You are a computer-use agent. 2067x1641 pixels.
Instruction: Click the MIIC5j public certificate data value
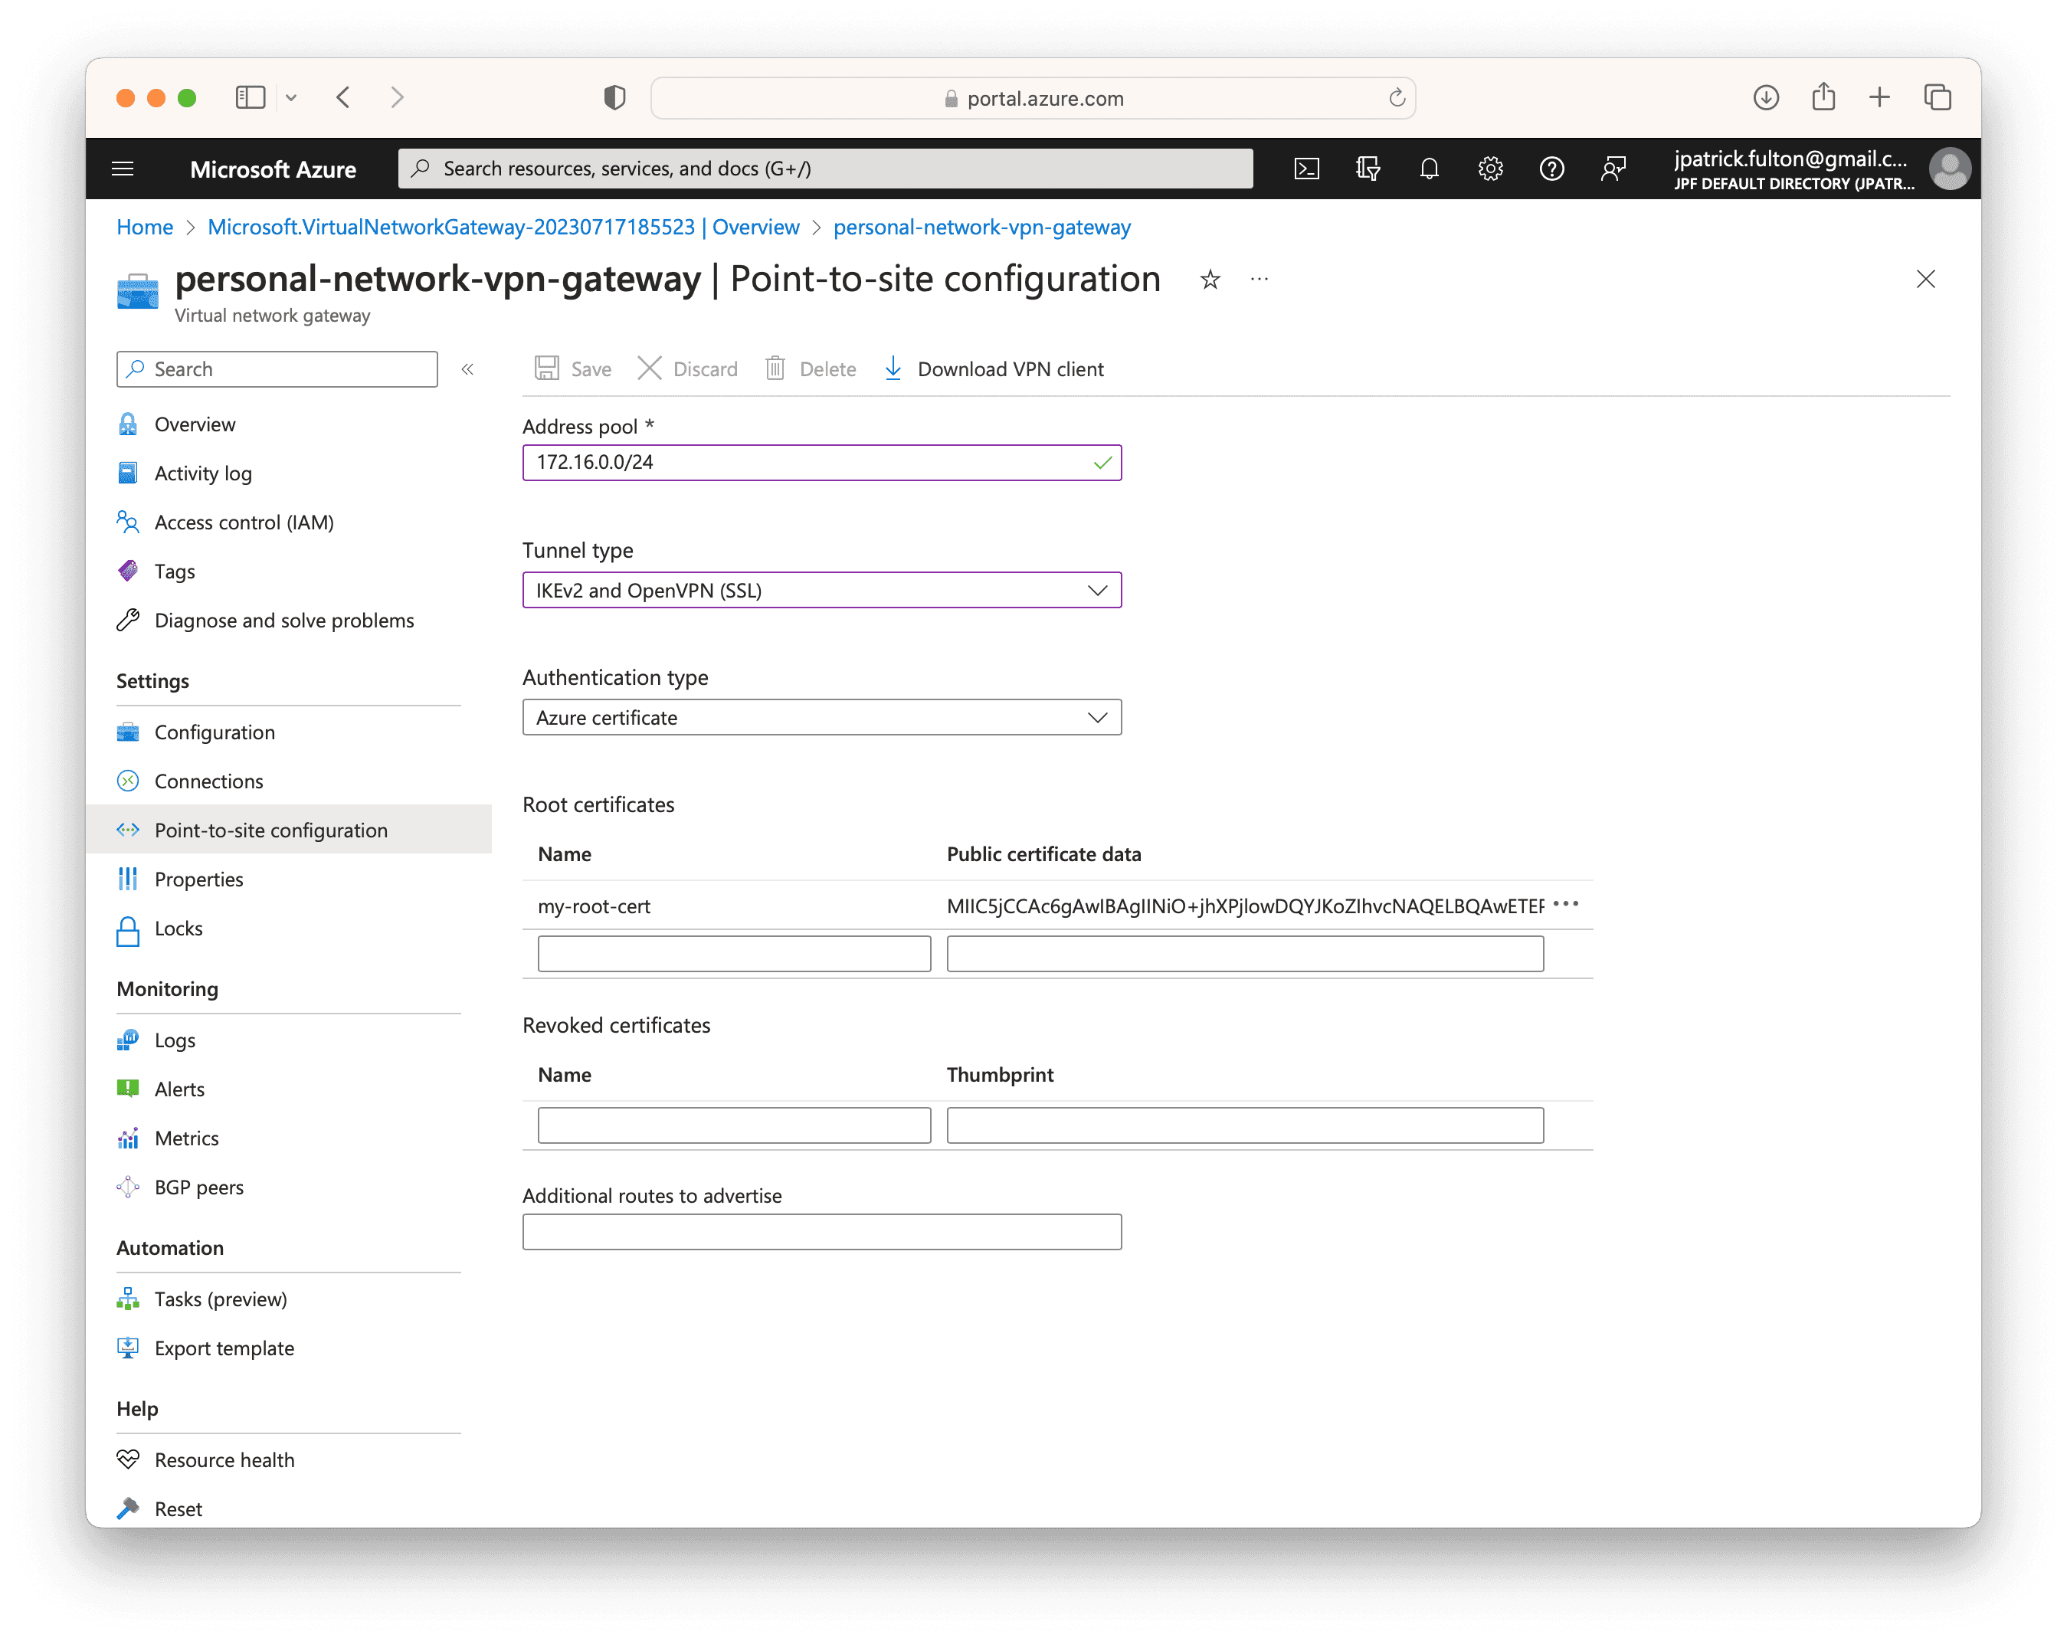click(1244, 906)
